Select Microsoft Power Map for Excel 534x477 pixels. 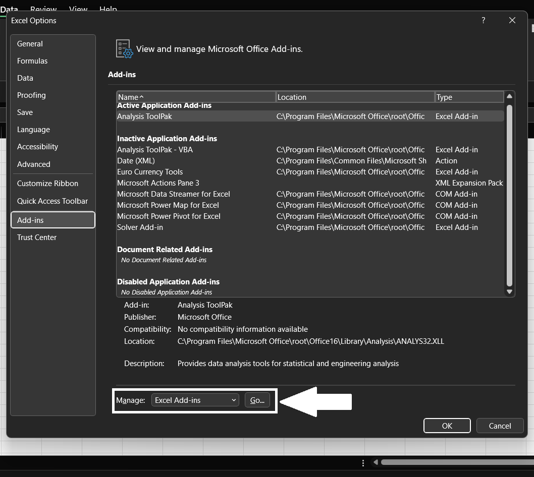click(x=310, y=205)
